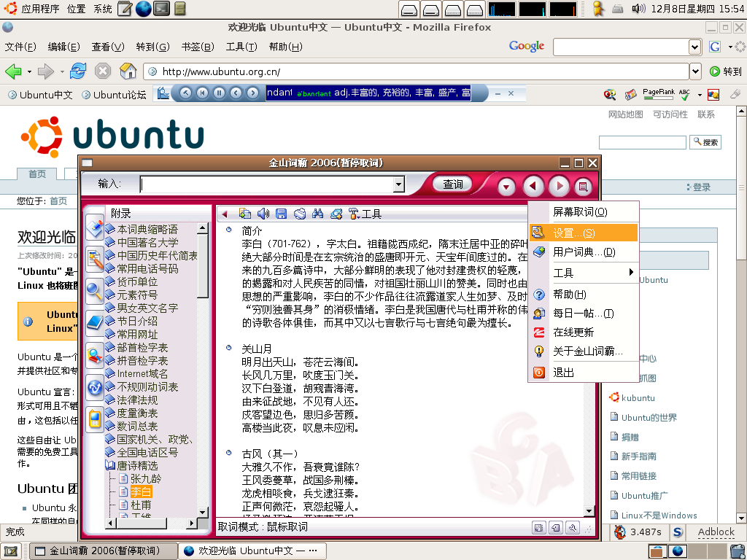Open 每日一帖 menu entry

pos(583,314)
